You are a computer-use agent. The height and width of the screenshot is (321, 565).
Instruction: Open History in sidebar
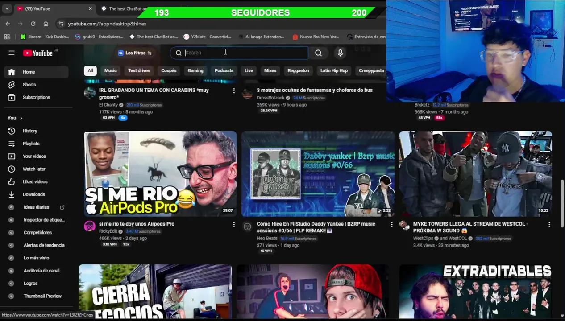coord(37,131)
